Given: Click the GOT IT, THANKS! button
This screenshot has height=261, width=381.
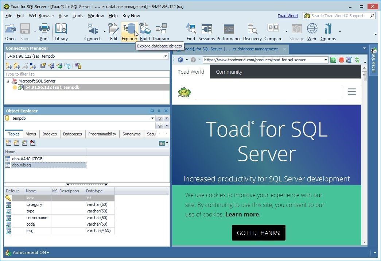Looking at the screenshot, I should coord(258,233).
